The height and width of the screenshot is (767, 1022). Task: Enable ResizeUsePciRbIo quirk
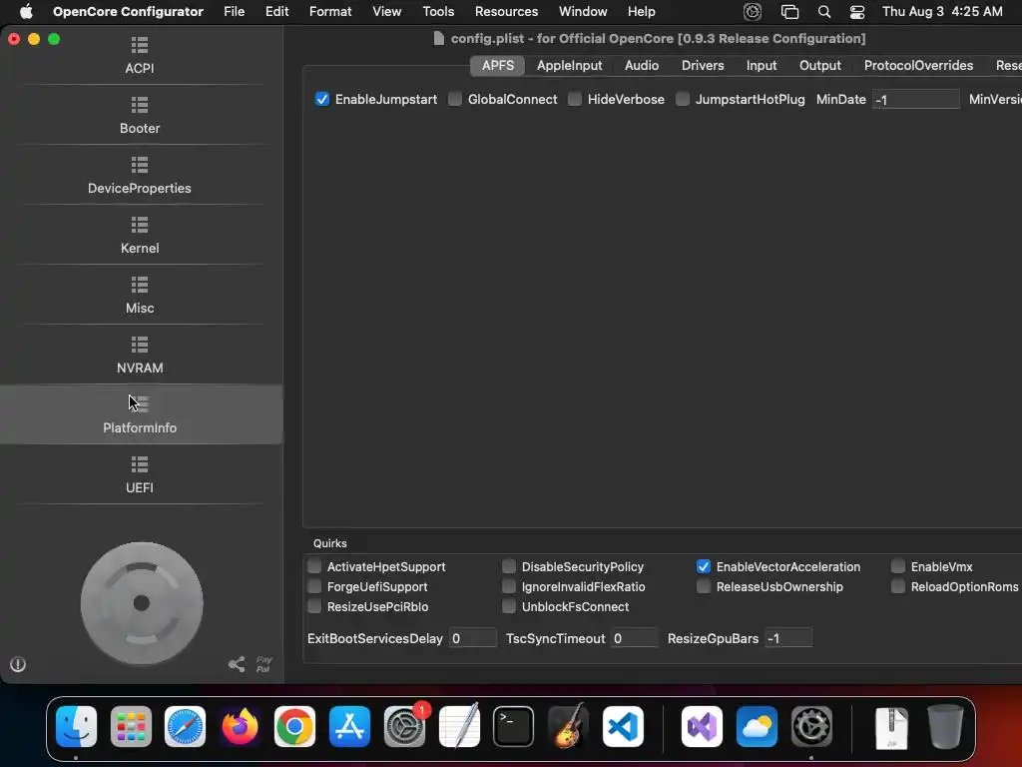(314, 606)
